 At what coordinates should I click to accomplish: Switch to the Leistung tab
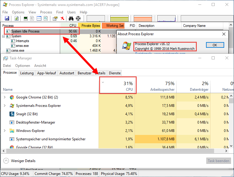[x=27, y=73]
